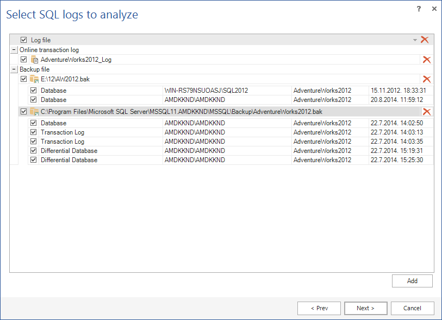442x320 pixels.
Task: Click the Cancel button
Action: pos(413,308)
